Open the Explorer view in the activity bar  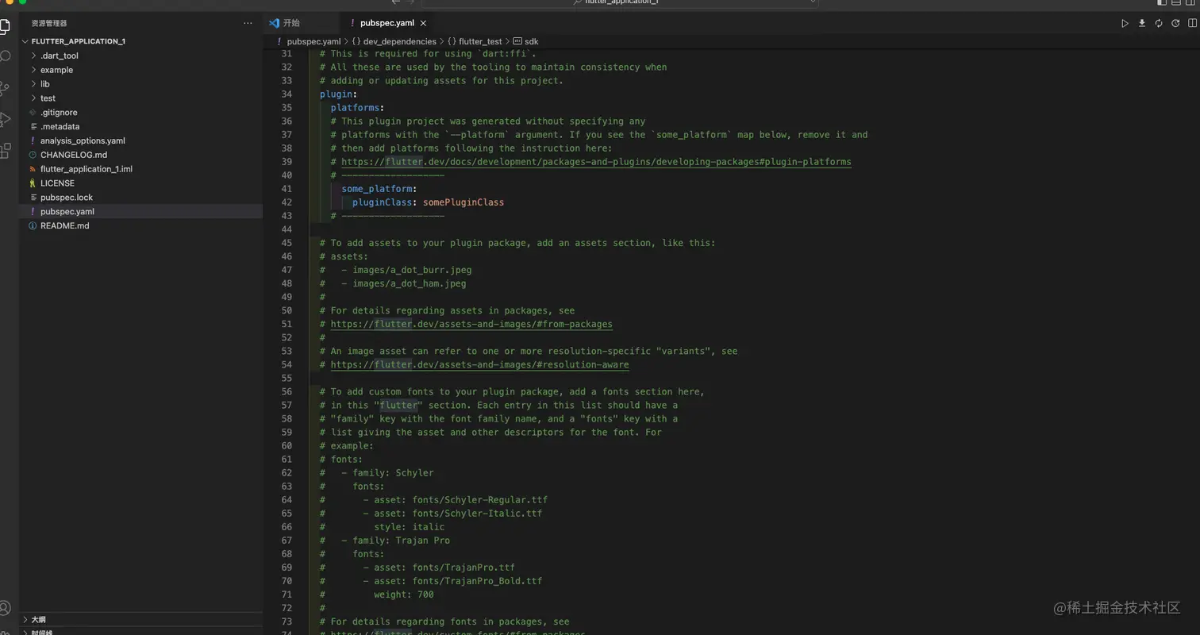click(5, 26)
